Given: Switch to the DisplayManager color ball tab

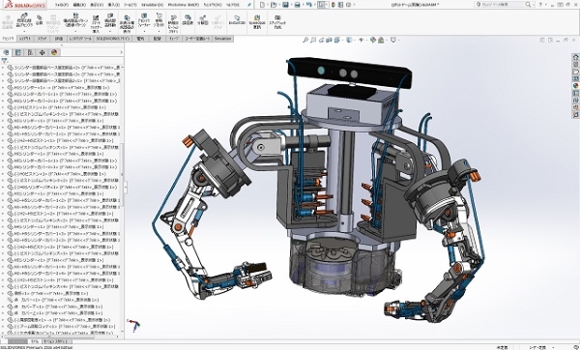Looking at the screenshot, I should pos(54,52).
